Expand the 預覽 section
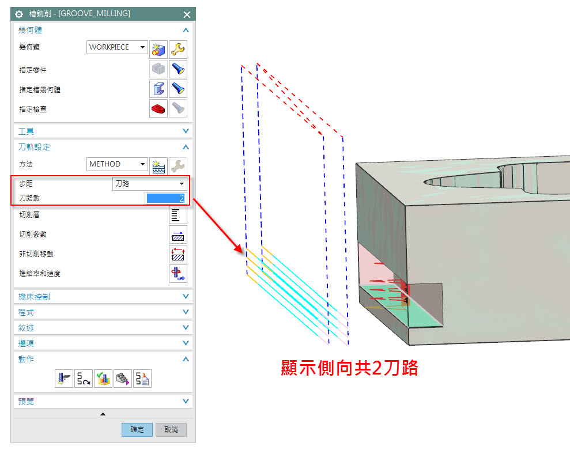The width and height of the screenshot is (570, 450). [186, 401]
